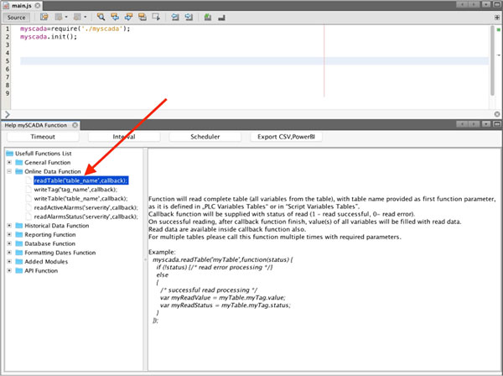
Task: Click the navigate Forward toolbar icon
Action: [x=77, y=17]
